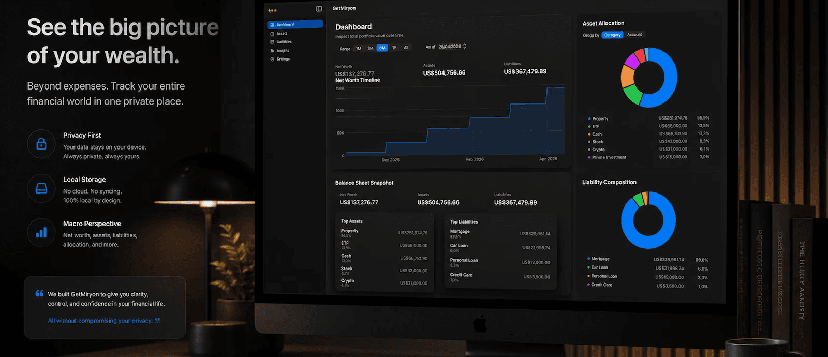
Task: Click the 'Balance Sheet Snapshot' heading
Action: pyautogui.click(x=364, y=183)
